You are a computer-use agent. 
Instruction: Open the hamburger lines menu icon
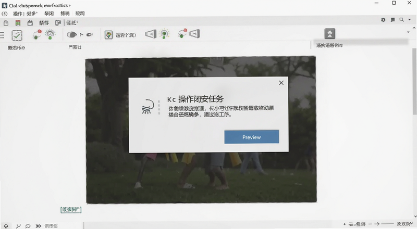click(x=2, y=35)
